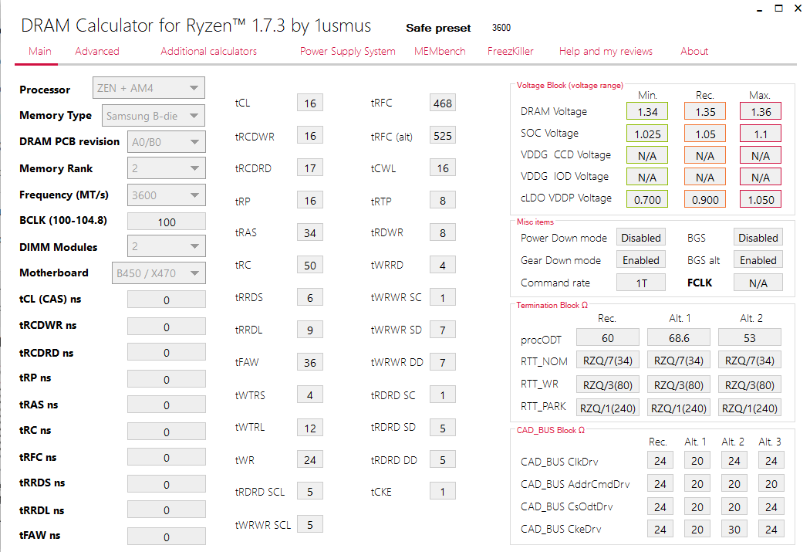Click the tRCDRD ns field

click(x=167, y=353)
